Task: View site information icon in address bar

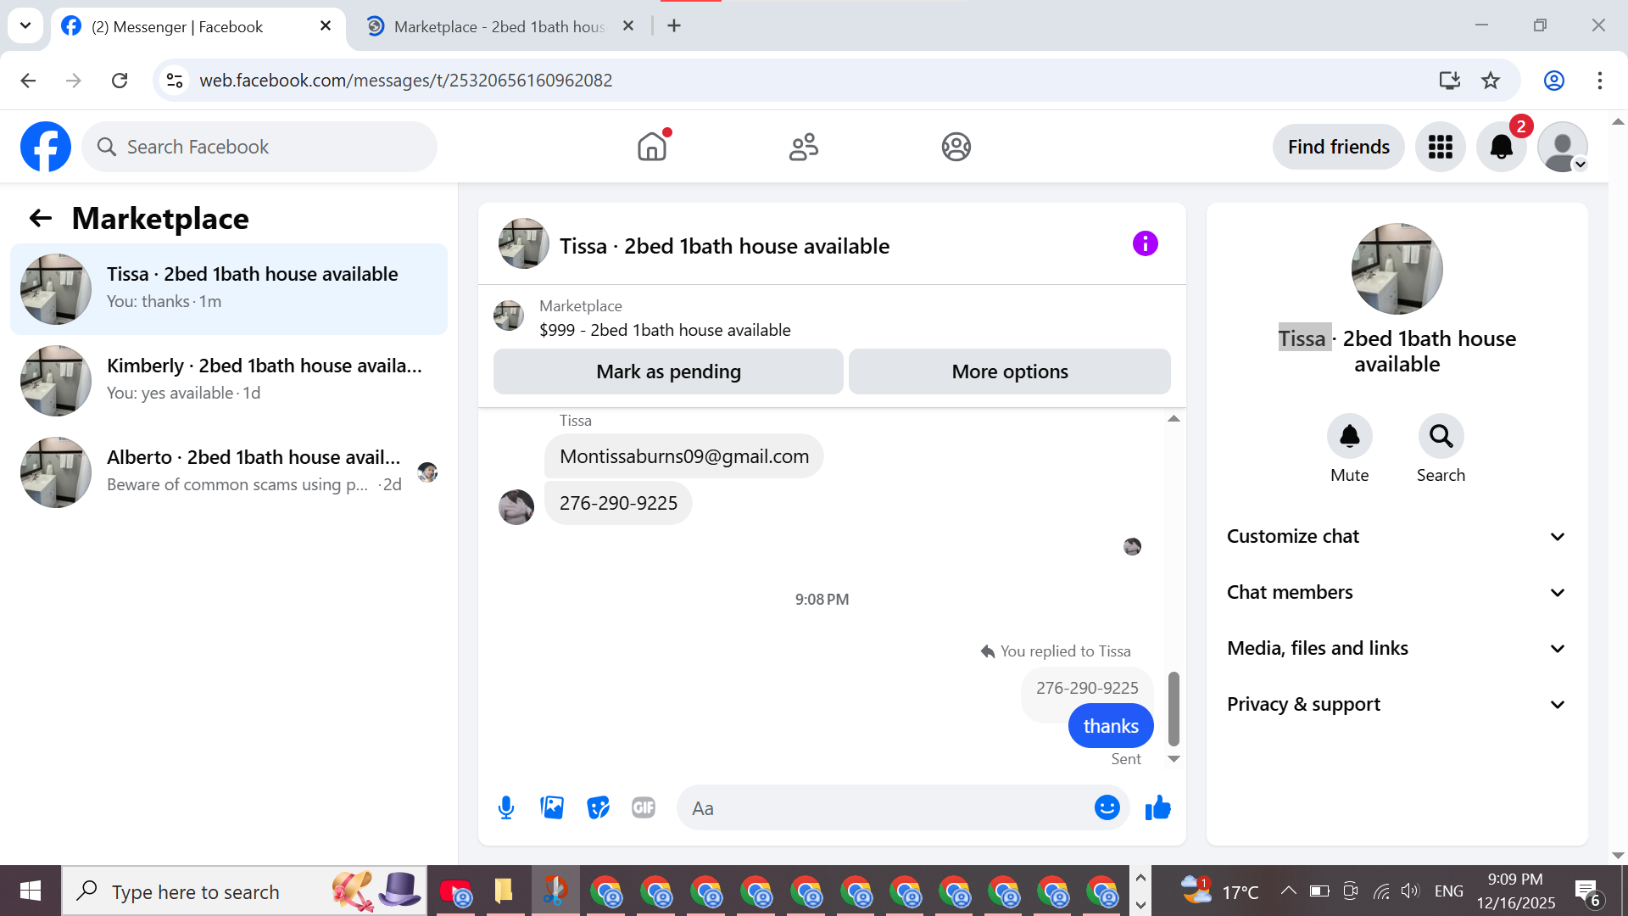Action: (x=175, y=81)
